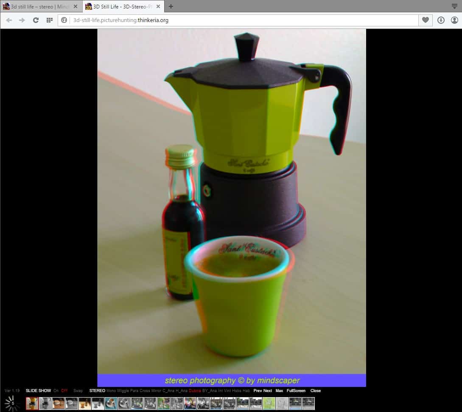Open the light green thumbnail in the strip
462x412 pixels.
(269, 403)
